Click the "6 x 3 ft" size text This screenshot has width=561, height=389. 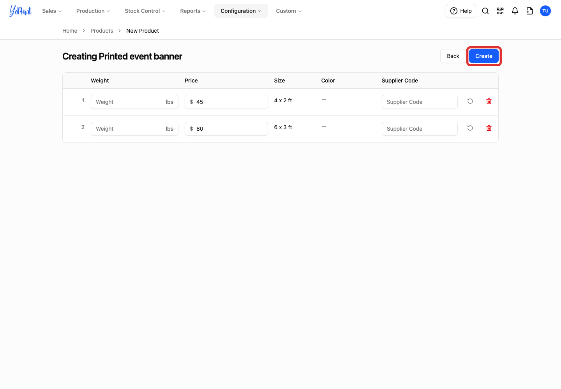click(283, 127)
